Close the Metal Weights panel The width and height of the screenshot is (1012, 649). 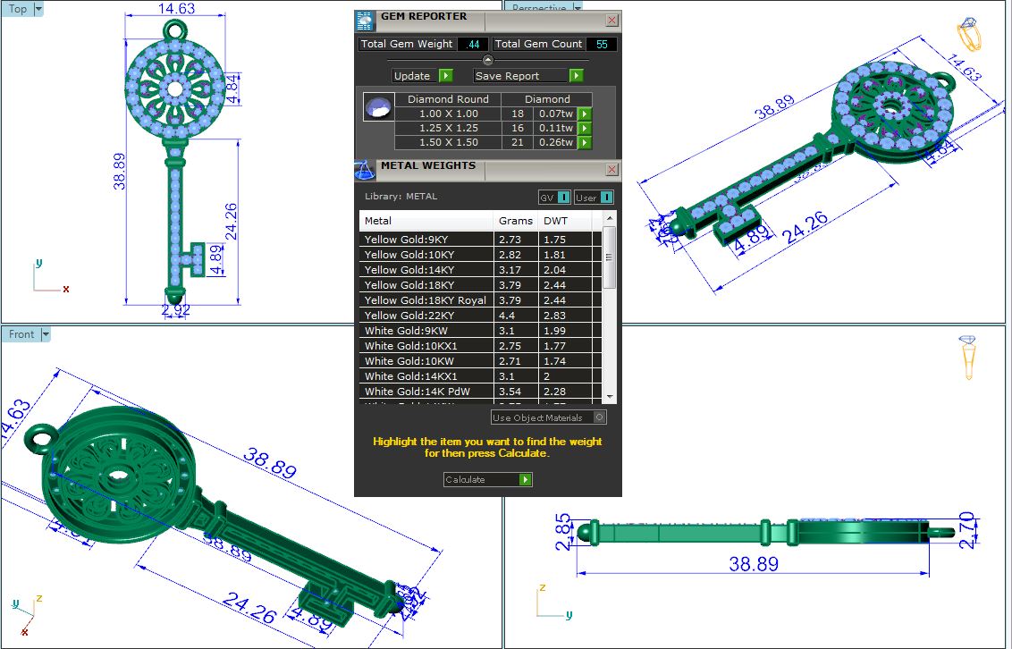(611, 170)
